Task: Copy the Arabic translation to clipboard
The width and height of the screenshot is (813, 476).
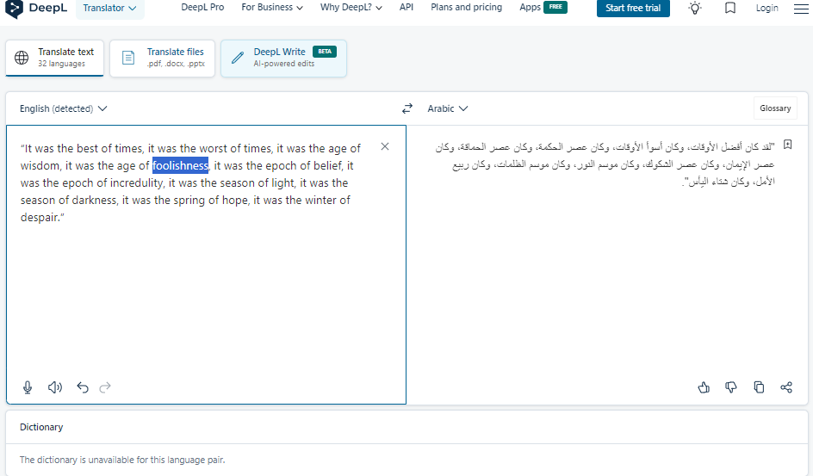Action: pyautogui.click(x=759, y=387)
